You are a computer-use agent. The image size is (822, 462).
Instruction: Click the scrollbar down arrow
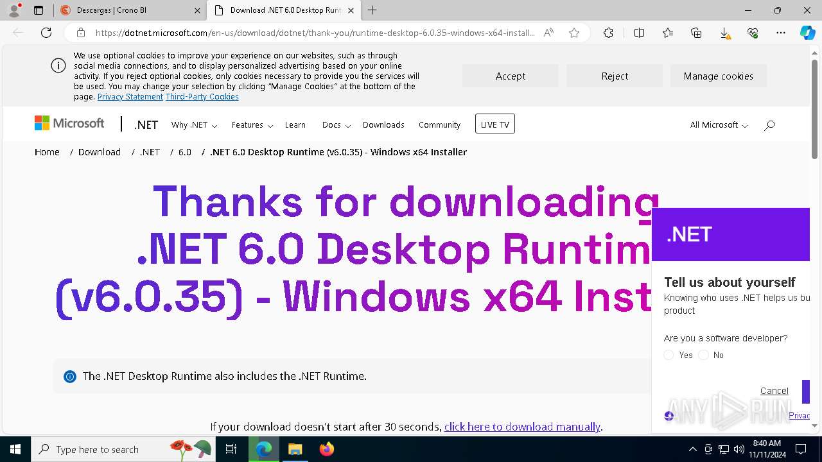click(814, 425)
